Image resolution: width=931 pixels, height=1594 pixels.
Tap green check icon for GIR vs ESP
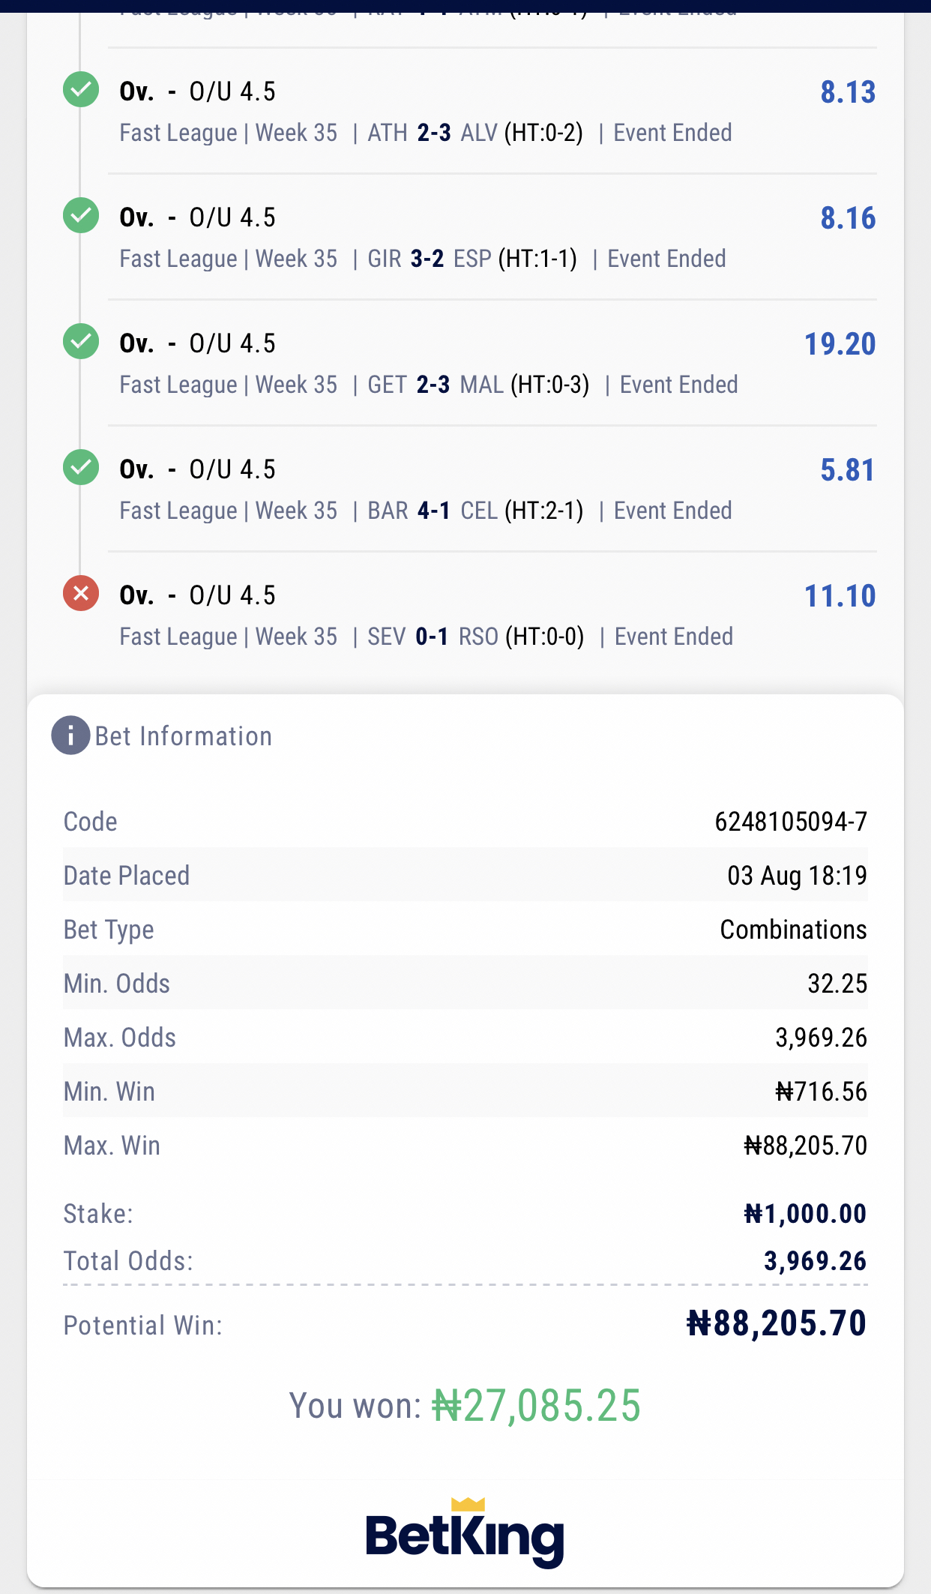click(x=81, y=216)
